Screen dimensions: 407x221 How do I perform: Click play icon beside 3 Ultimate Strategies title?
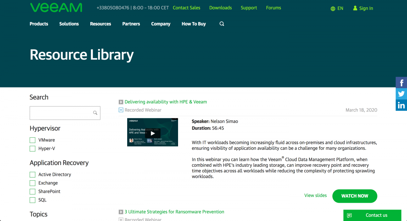point(121,212)
